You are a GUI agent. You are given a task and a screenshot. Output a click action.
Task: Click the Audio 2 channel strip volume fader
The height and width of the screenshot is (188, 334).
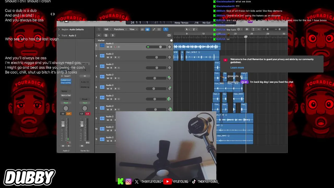point(63,125)
